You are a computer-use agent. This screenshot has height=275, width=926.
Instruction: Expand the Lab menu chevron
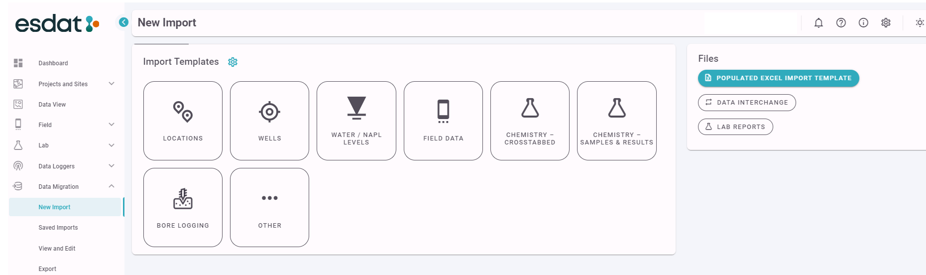112,145
